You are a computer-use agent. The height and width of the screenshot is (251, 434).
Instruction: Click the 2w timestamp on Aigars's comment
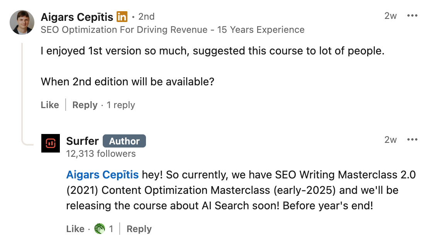click(x=390, y=16)
